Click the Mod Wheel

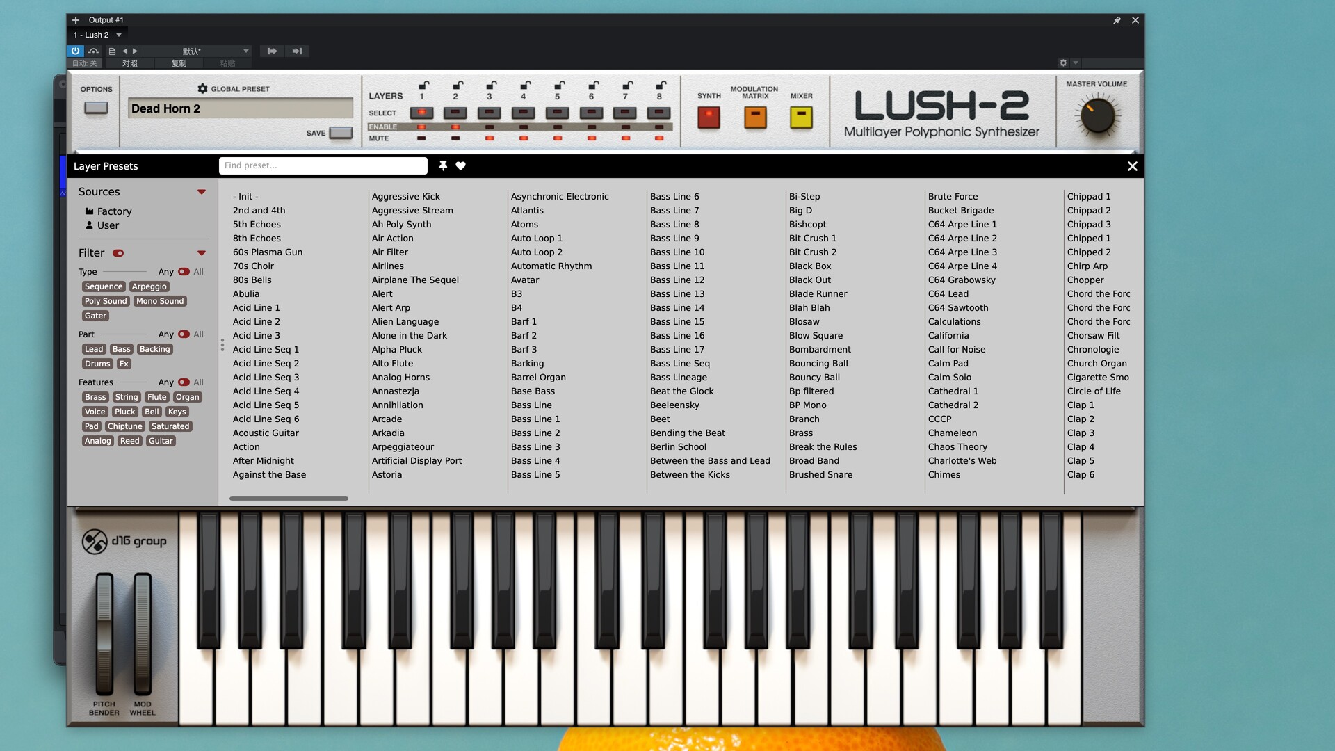pos(143,633)
